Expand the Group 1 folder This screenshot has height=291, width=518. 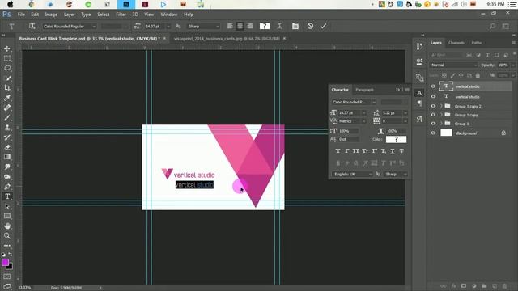(441, 124)
